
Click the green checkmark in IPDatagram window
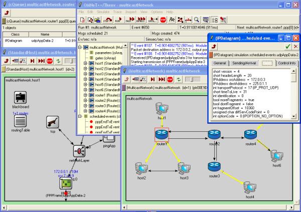(287, 46)
